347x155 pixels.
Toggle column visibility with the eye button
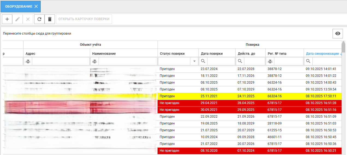[x=338, y=34]
